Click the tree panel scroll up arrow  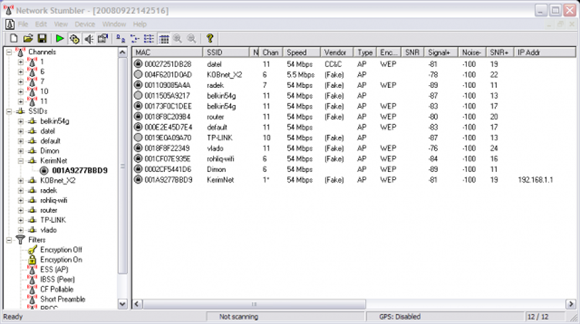pos(123,52)
